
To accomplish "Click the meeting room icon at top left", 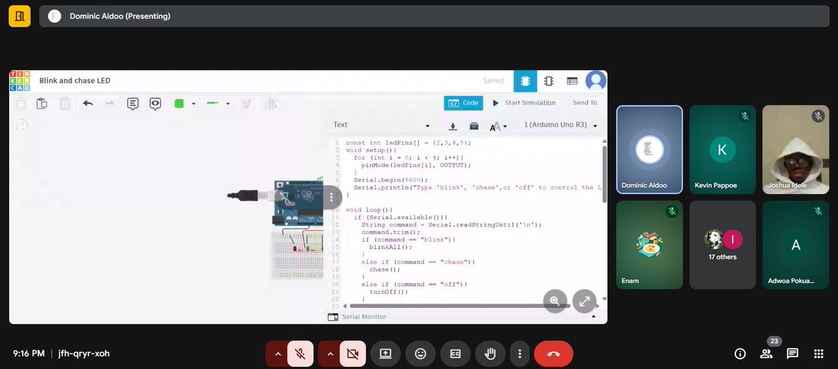I will (20, 16).
